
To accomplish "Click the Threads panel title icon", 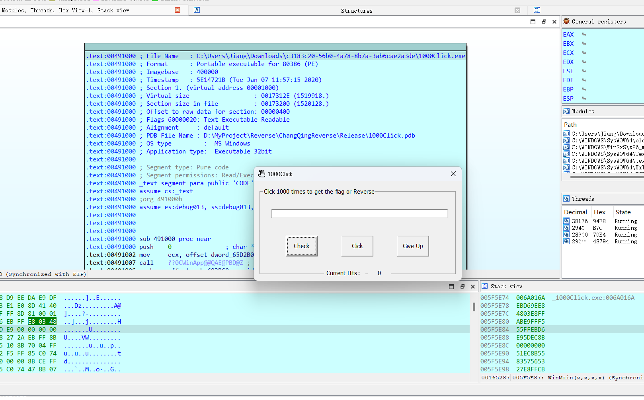I will [x=566, y=198].
